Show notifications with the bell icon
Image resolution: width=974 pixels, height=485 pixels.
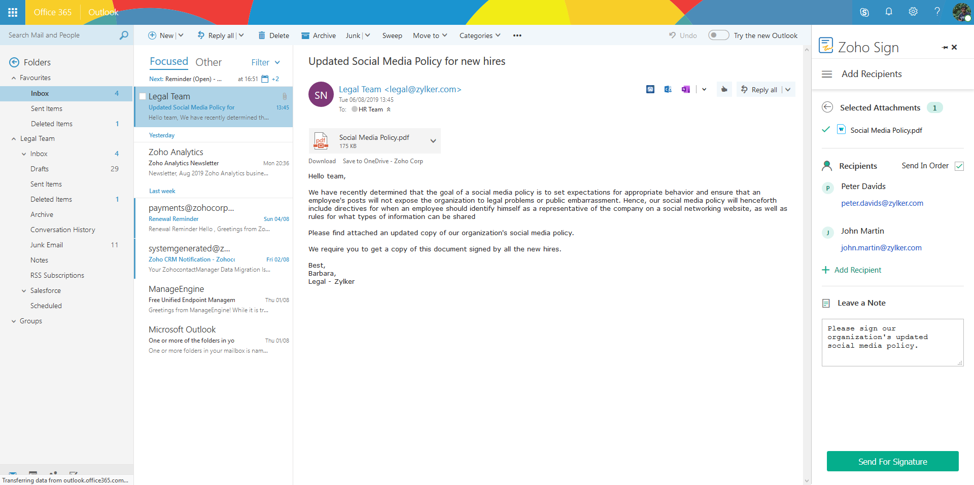click(x=889, y=12)
